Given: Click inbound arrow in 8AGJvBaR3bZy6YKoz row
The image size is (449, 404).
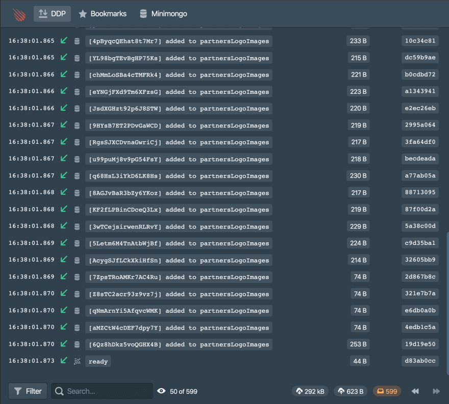Looking at the screenshot, I should pyautogui.click(x=64, y=192).
